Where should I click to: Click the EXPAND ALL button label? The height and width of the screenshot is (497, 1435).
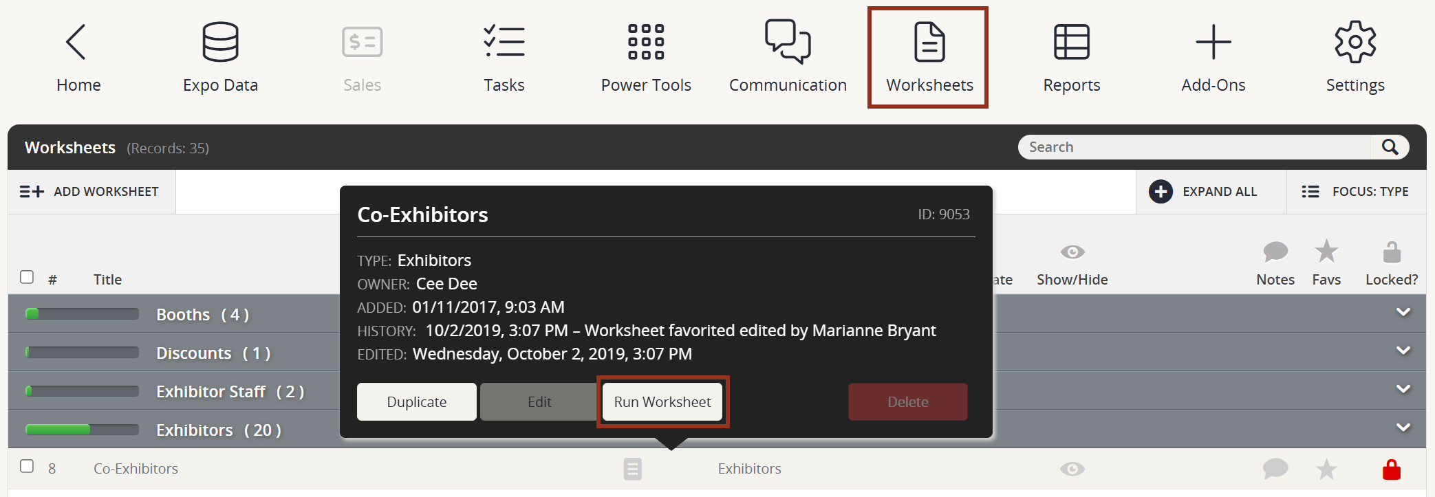pyautogui.click(x=1220, y=192)
